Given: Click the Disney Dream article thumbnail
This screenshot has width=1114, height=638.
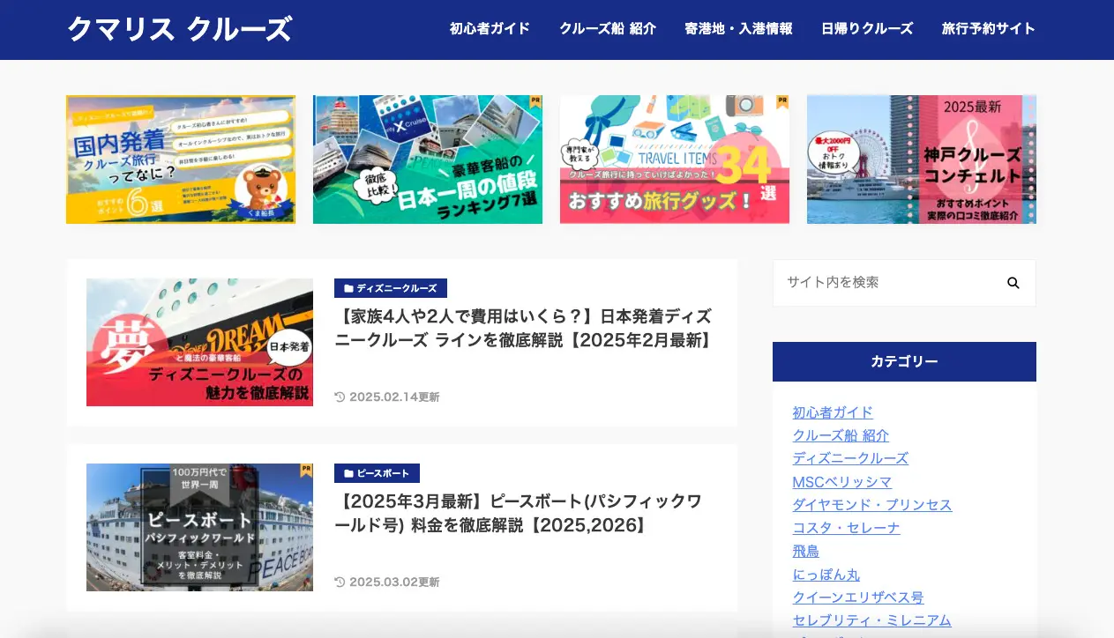Looking at the screenshot, I should click(x=199, y=342).
